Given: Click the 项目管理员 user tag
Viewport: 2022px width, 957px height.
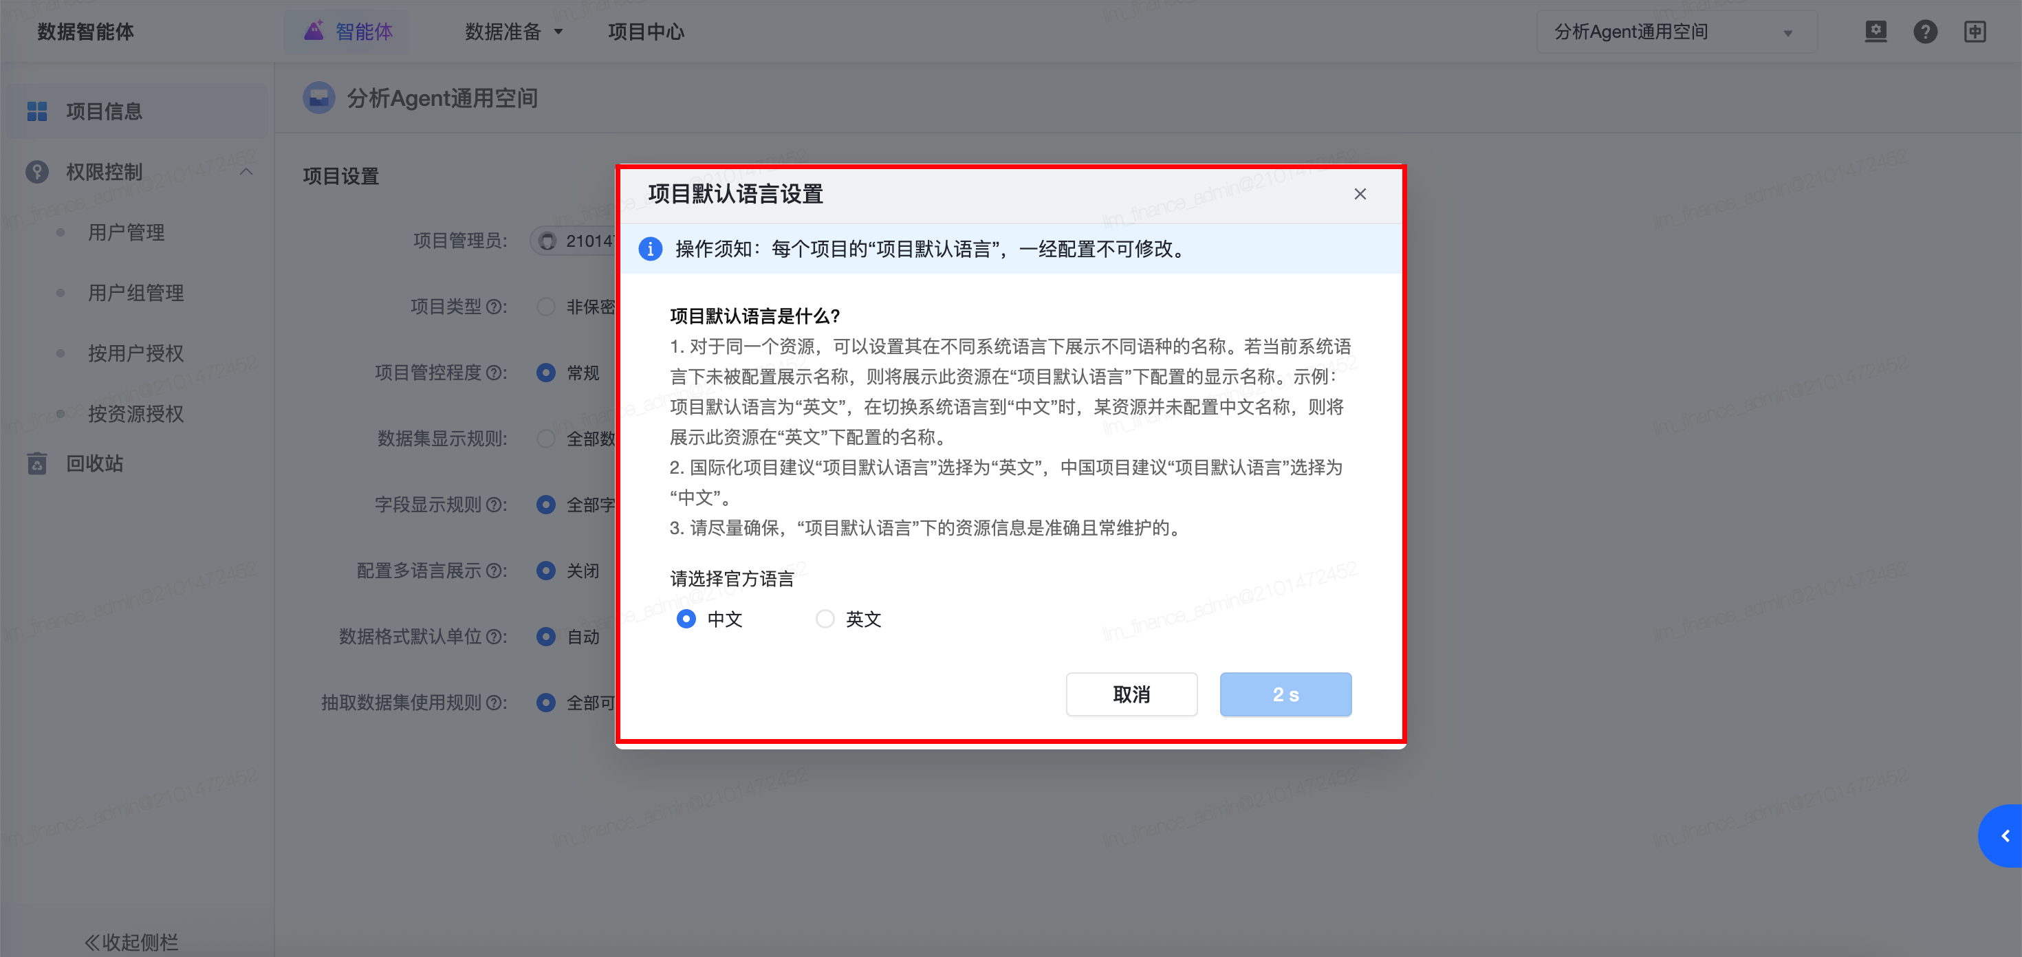Looking at the screenshot, I should click(x=574, y=241).
